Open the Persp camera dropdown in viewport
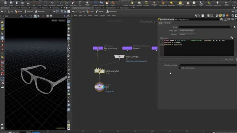Image resolution: width=237 pixels, height=133 pixels. point(54,20)
